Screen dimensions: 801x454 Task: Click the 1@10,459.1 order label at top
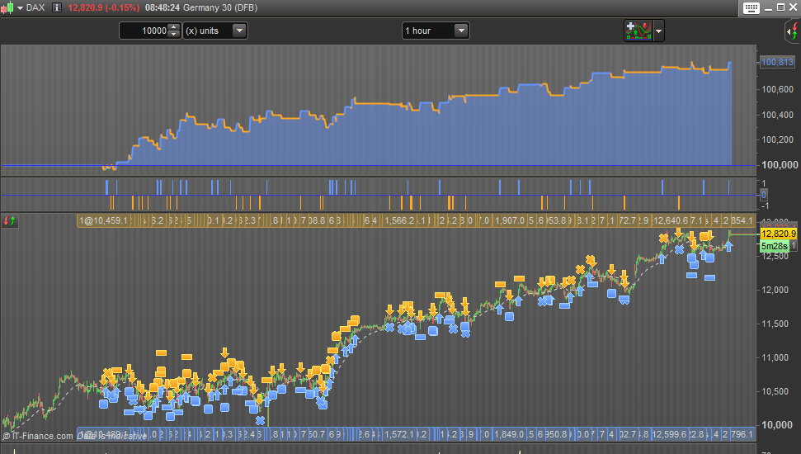pos(103,220)
